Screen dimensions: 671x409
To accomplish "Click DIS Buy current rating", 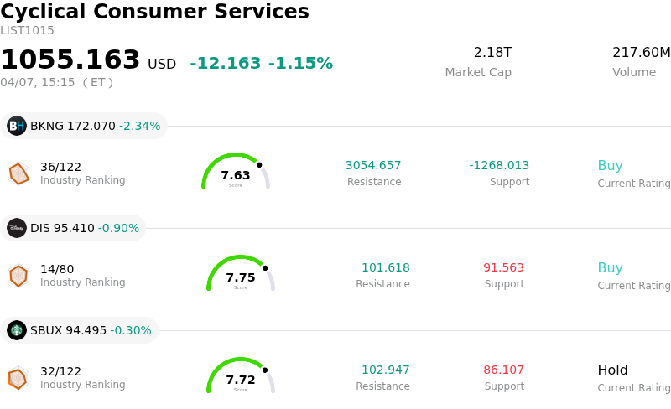I will click(610, 268).
